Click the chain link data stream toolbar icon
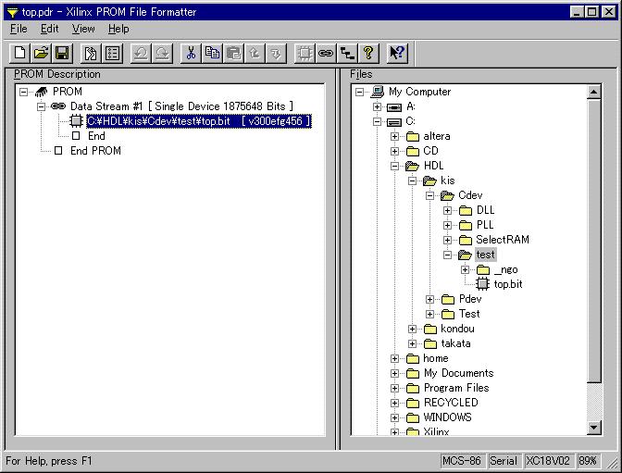Image resolution: width=622 pixels, height=473 pixels. click(x=326, y=53)
